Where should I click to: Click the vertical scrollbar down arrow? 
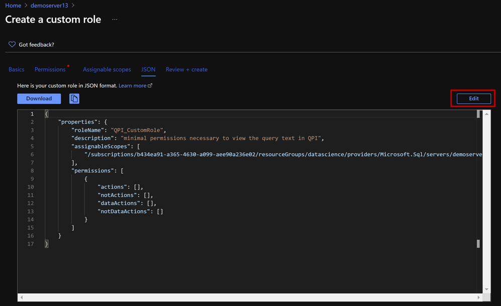coord(486,289)
